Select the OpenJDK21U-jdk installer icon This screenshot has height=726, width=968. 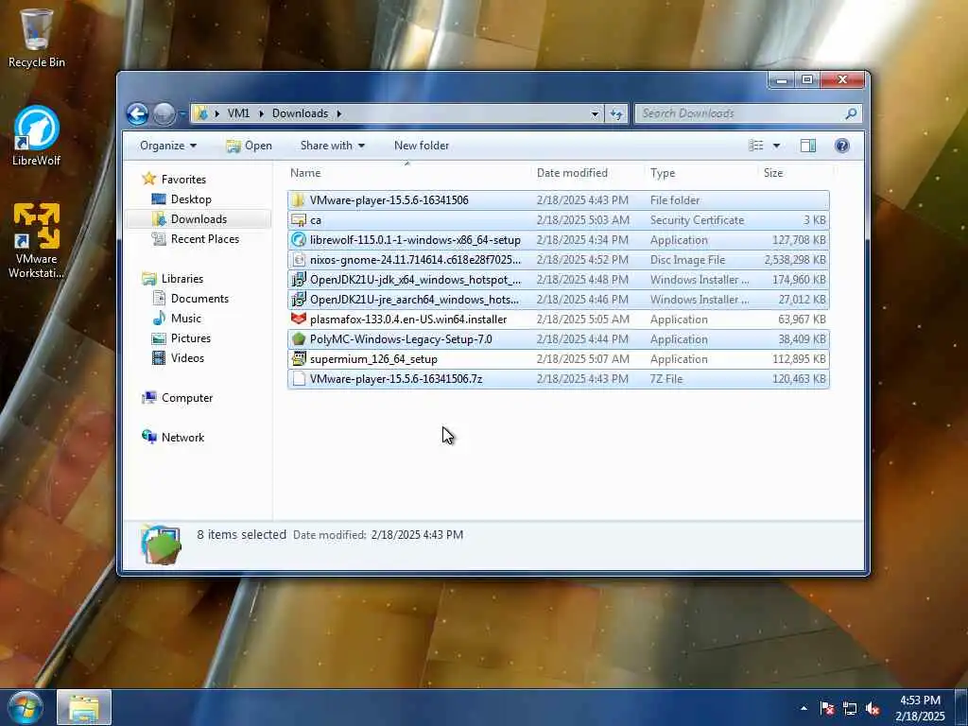pyautogui.click(x=299, y=279)
